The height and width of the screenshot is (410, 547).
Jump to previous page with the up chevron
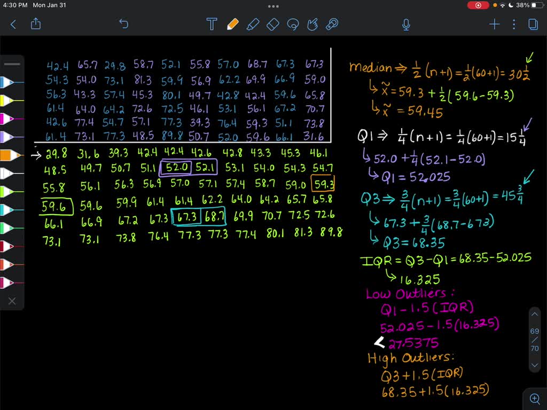tap(535, 313)
